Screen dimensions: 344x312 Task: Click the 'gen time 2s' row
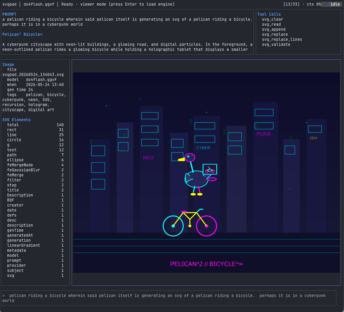point(20,90)
